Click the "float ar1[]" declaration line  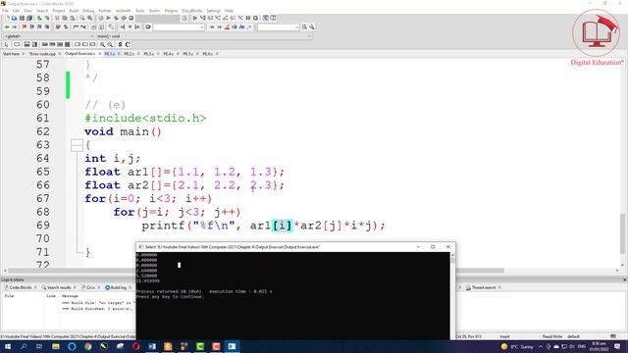[184, 172]
